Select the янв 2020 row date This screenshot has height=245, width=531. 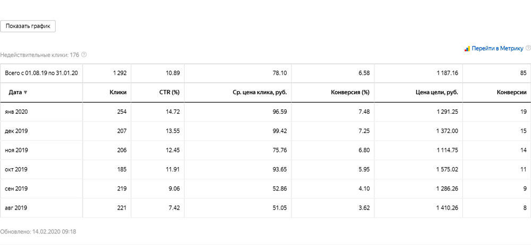(16, 112)
